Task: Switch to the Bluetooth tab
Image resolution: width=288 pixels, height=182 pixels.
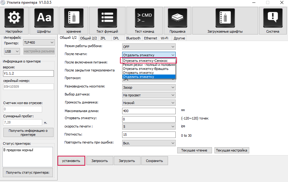Action: (133, 38)
